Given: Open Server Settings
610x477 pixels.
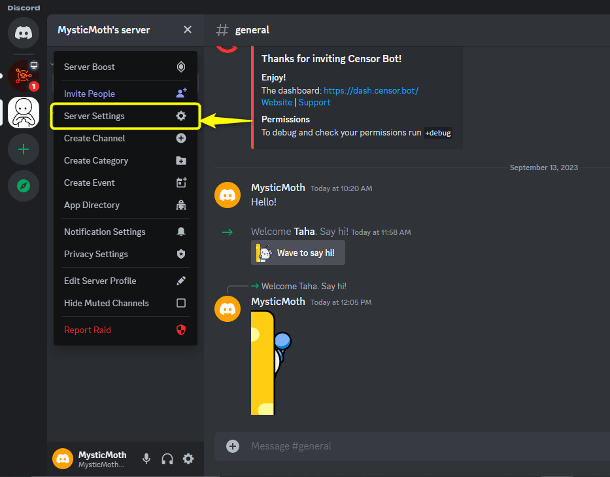Looking at the screenshot, I should [126, 116].
